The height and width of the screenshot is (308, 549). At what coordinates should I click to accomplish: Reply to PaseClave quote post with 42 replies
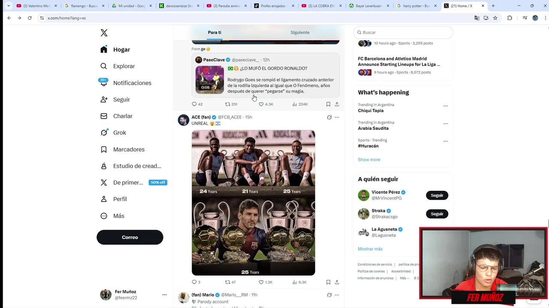point(197,104)
